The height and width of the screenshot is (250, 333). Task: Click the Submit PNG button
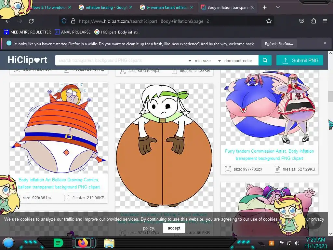[x=300, y=60]
